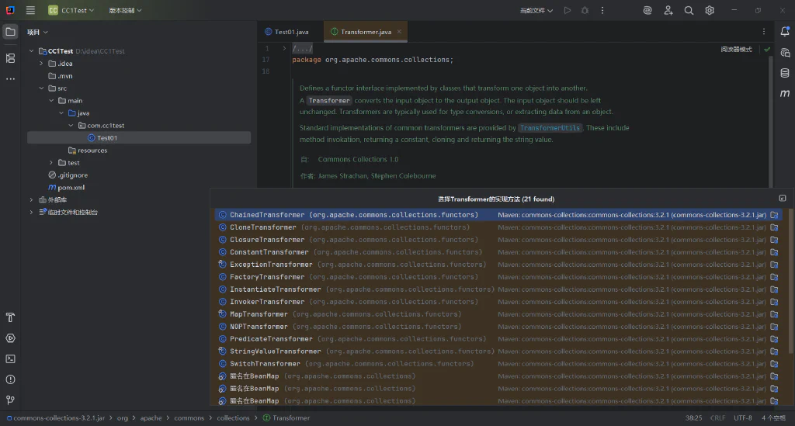This screenshot has height=426, width=795.
Task: Toggle preview pin icon in implementations popup
Action: [783, 199]
